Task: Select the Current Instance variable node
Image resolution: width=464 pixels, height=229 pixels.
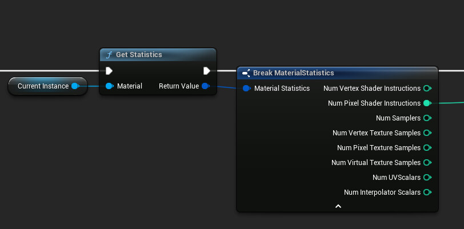Action: pyautogui.click(x=47, y=86)
